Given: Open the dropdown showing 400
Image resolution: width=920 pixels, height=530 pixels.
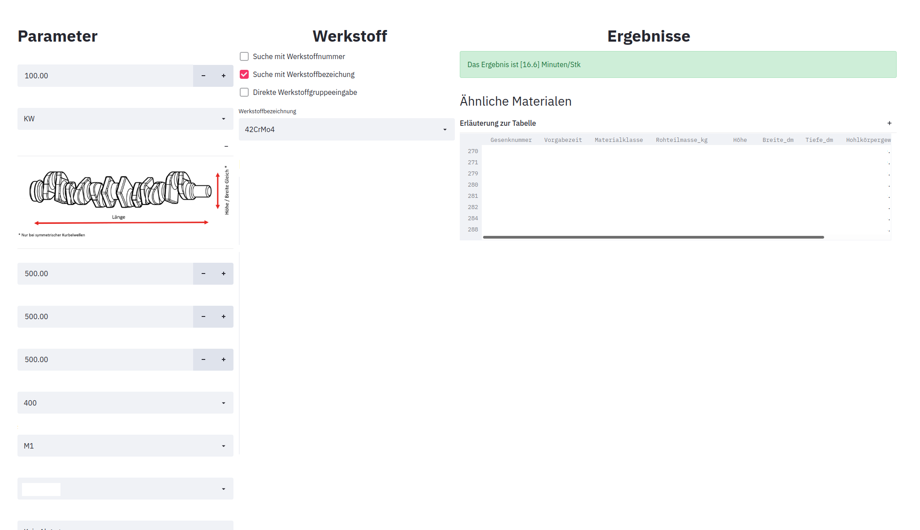Looking at the screenshot, I should tap(125, 403).
